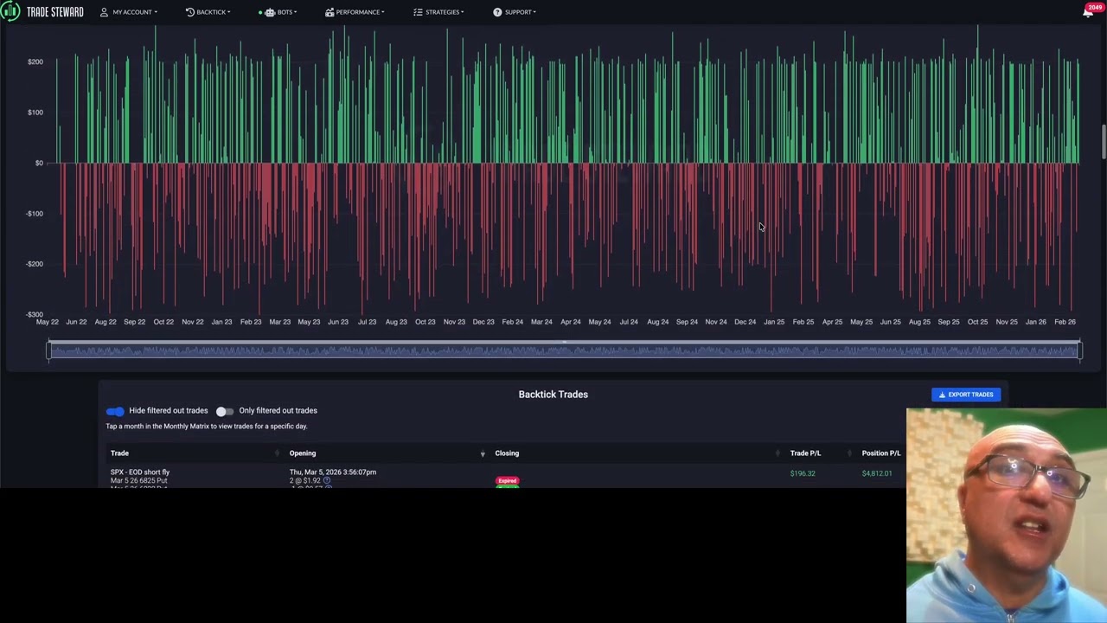The height and width of the screenshot is (623, 1107).
Task: Click the $4,812.01 position P/L value
Action: [x=877, y=473]
